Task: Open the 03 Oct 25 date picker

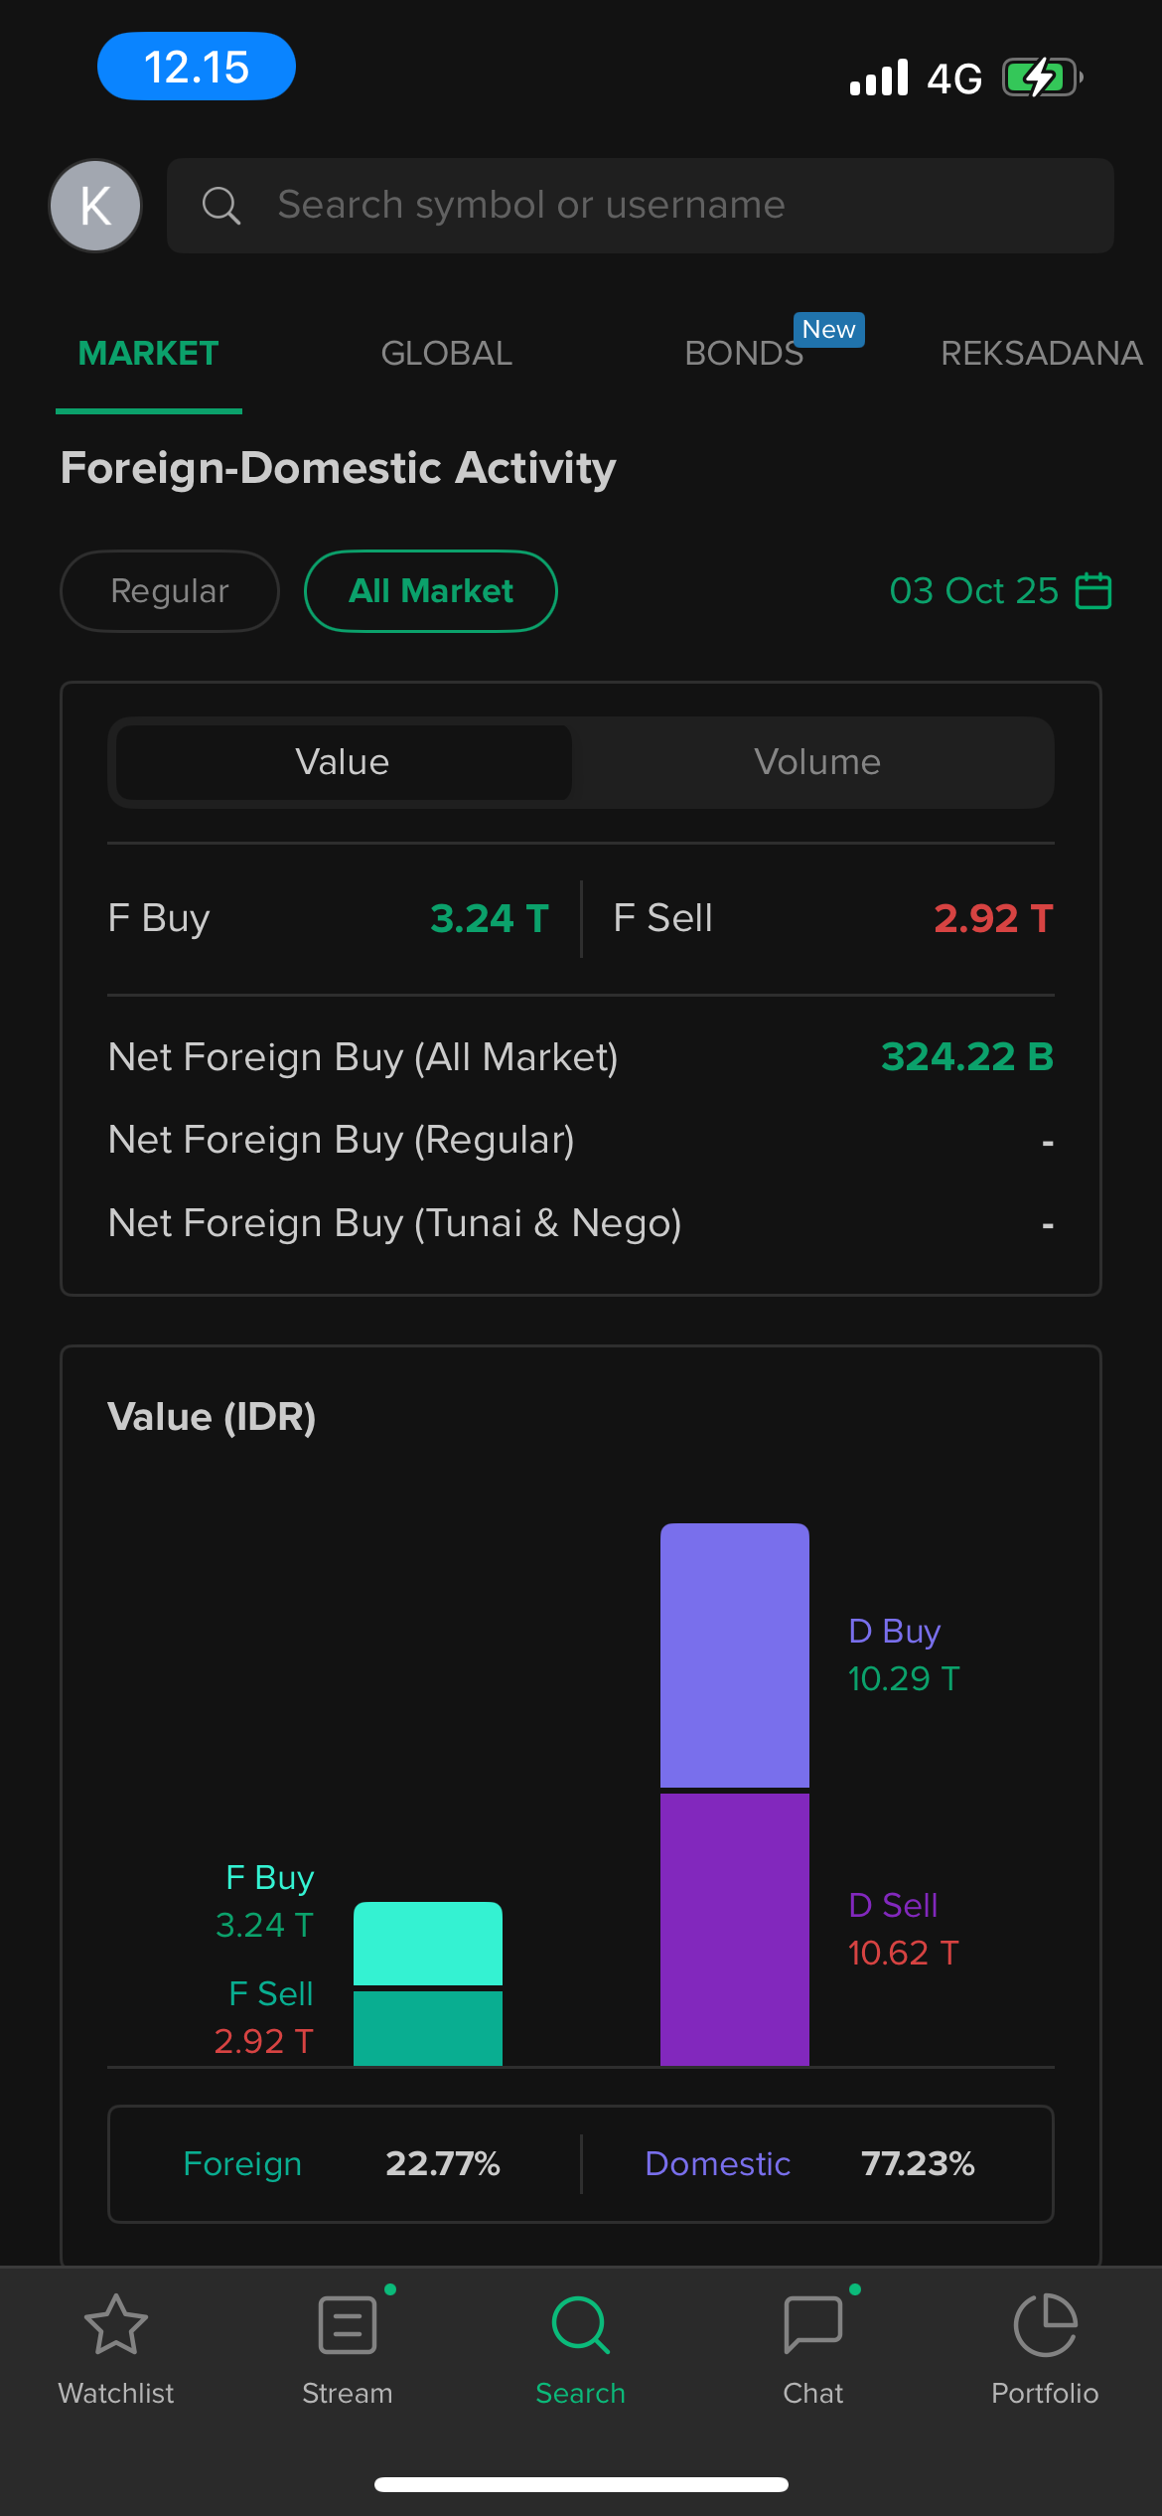Action: click(x=973, y=591)
